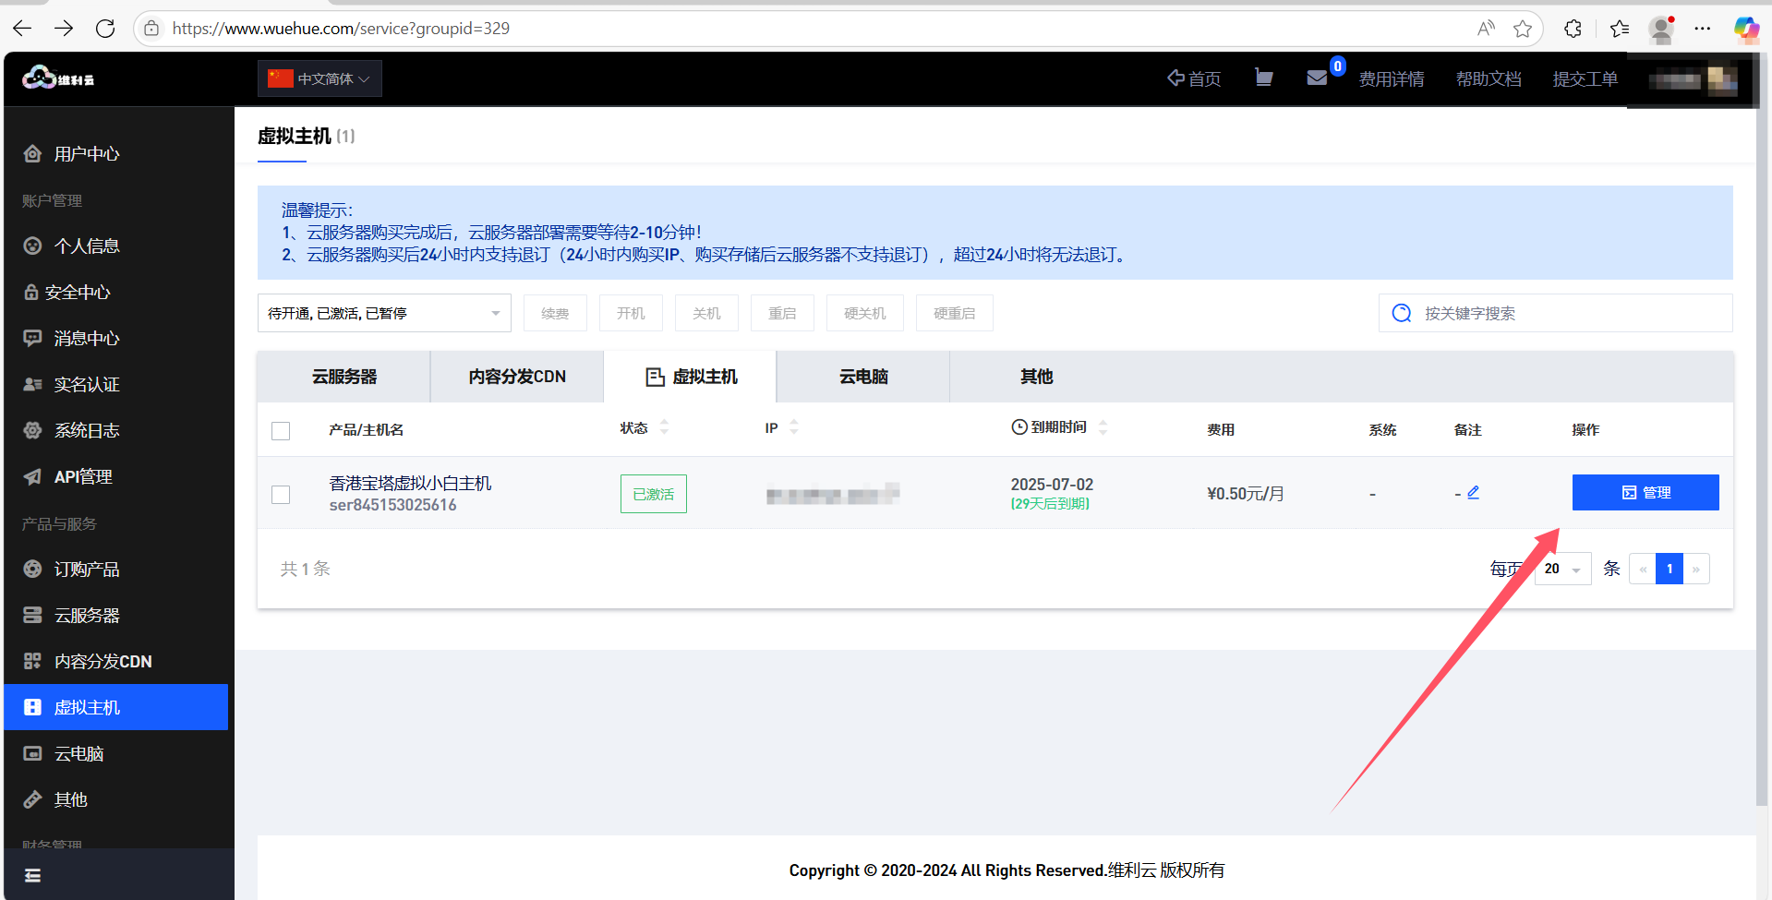This screenshot has height=900, width=1772.
Task: Reload the page with refresh icon
Action: click(x=105, y=28)
